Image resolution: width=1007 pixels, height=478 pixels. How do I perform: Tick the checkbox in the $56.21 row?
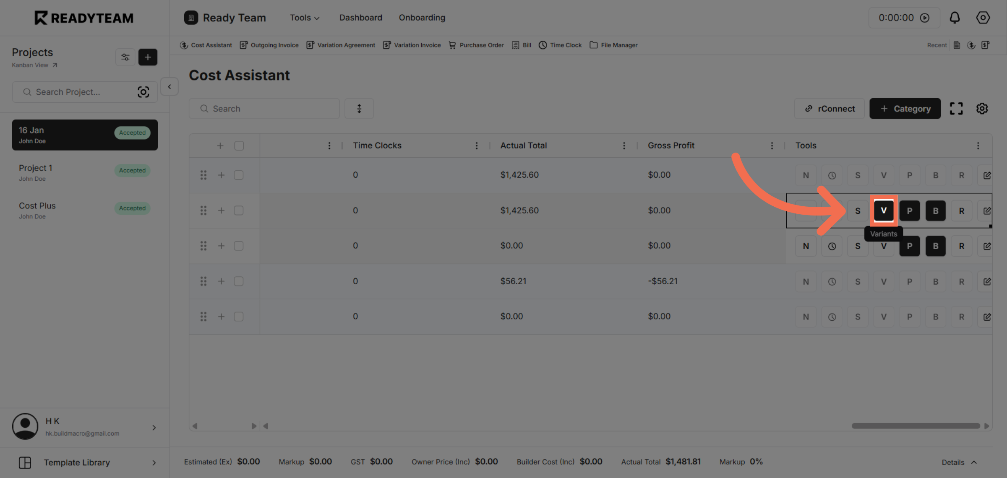pos(239,281)
